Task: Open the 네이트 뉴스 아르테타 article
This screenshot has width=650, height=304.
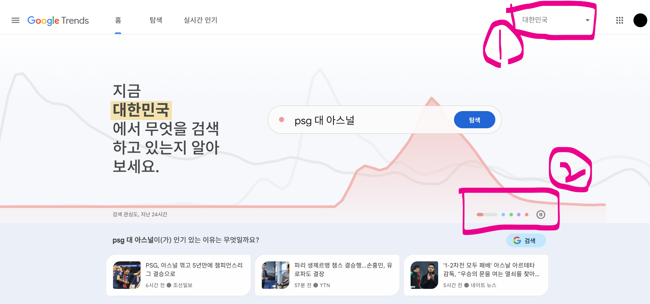Action: pyautogui.click(x=476, y=275)
